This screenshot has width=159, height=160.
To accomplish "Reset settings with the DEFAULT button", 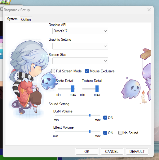I will (x=137, y=151).
